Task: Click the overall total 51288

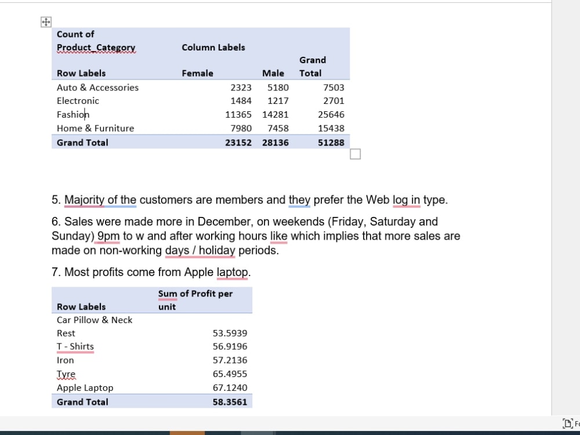Action: click(331, 143)
